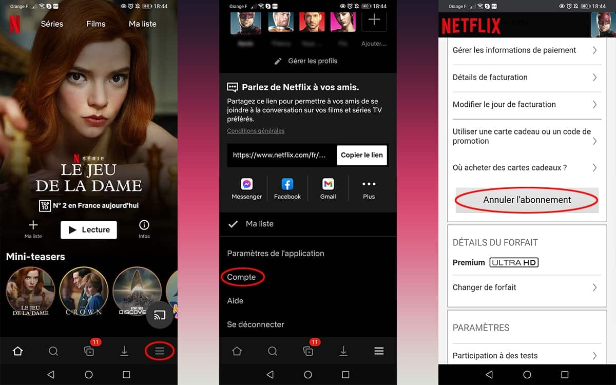
Task: Share via the Messenger icon
Action: click(x=246, y=185)
